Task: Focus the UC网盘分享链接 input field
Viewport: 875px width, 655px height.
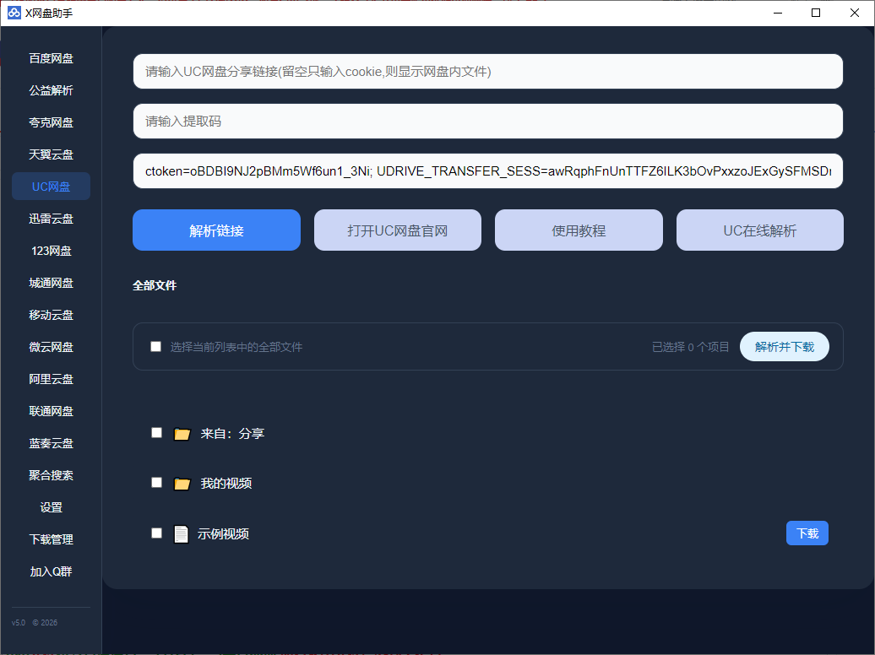Action: pyautogui.click(x=487, y=72)
